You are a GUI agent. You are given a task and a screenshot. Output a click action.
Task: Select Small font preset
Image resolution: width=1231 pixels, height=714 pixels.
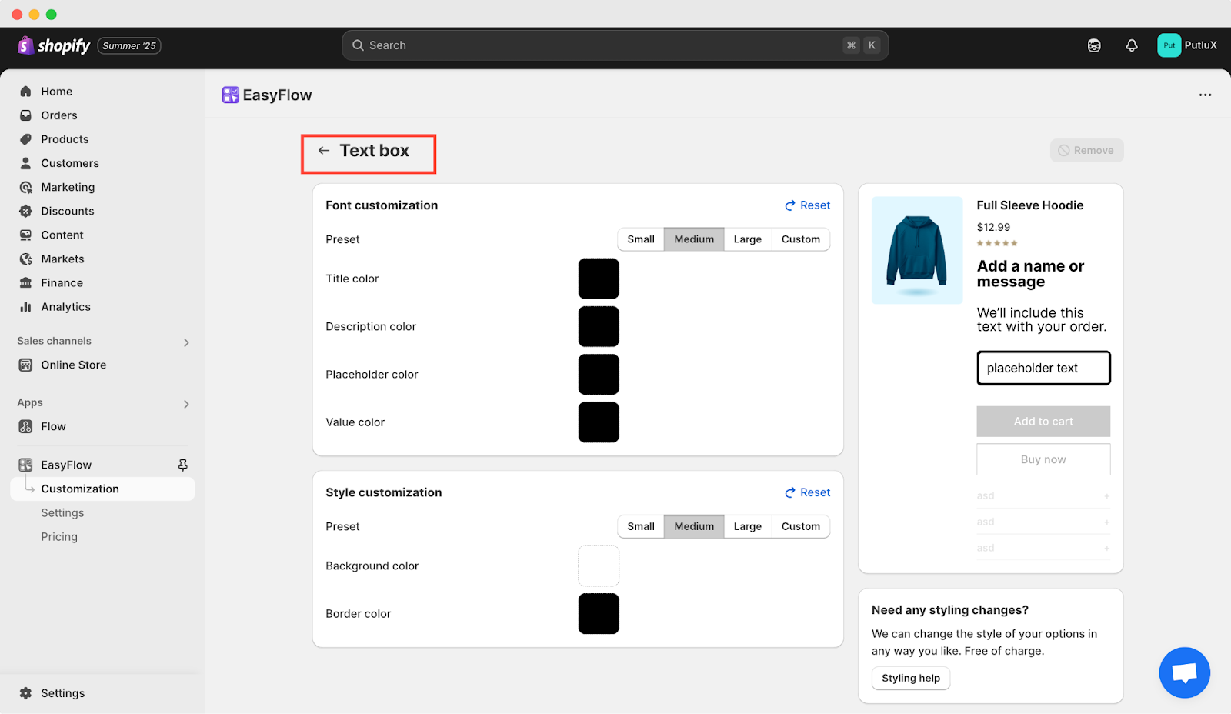point(641,239)
